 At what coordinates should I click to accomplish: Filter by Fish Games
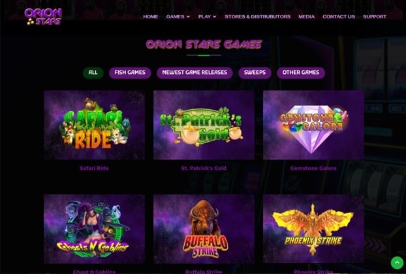pyautogui.click(x=130, y=73)
